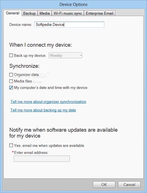Open the Media tab
The height and width of the screenshot is (193, 147).
pos(45,13)
